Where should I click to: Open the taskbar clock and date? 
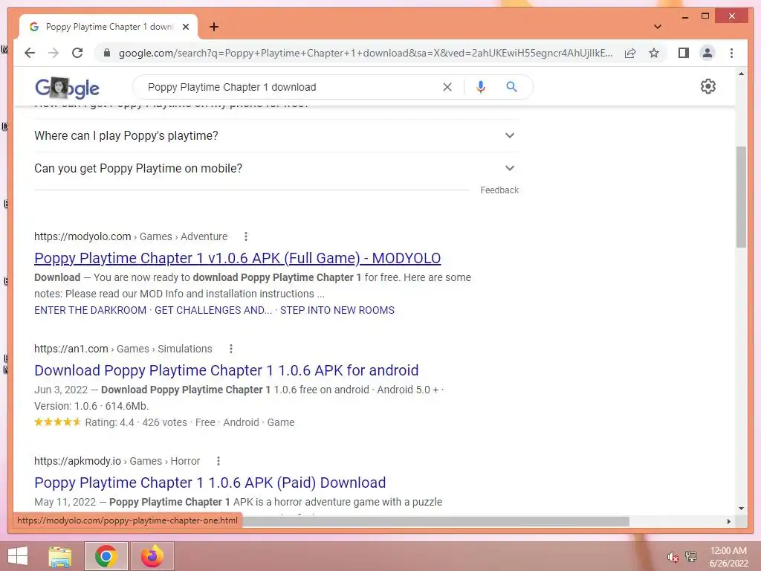[728, 557]
